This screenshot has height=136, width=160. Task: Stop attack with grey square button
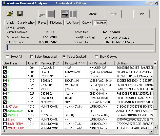[x=51, y=14]
